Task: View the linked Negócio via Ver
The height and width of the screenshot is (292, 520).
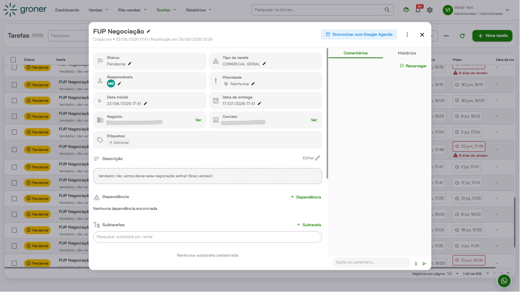Action: click(198, 120)
